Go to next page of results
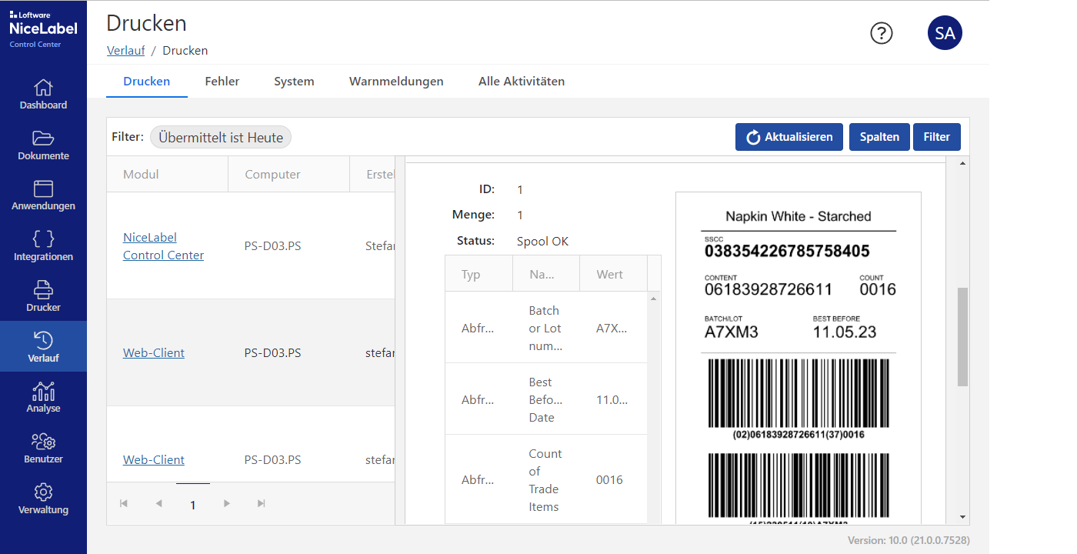The width and height of the screenshot is (1077, 554). (227, 504)
